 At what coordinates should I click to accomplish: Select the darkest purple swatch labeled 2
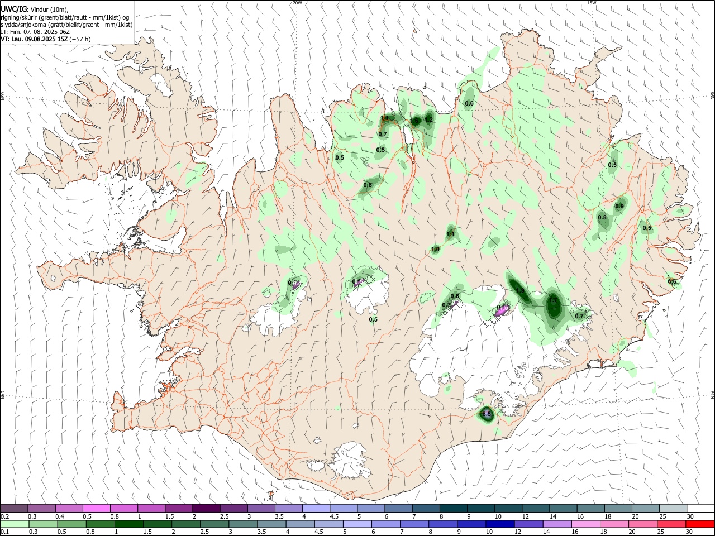click(x=206, y=508)
